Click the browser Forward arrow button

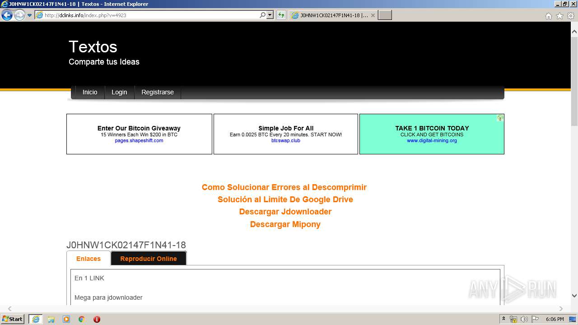point(19,15)
